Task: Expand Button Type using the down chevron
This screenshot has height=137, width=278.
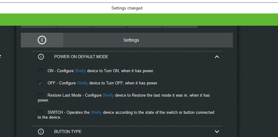Action: [217, 131]
